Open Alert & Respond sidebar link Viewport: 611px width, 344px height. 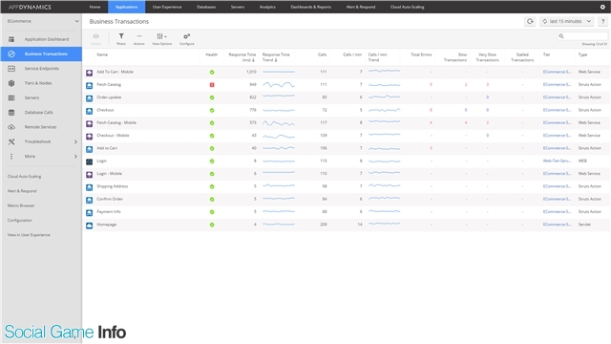click(22, 191)
